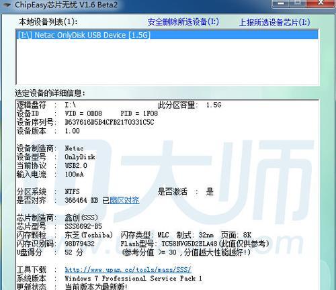Click the U-disk score 52 分
The width and height of the screenshot is (336, 290).
[74, 252]
